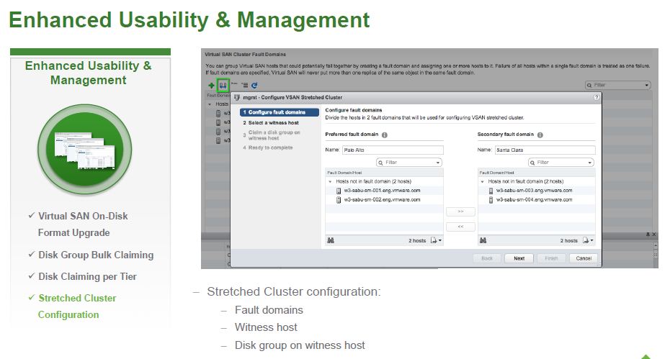Screen dimensions: 670x359
Task: Select host w3-sabu-sm-004.eng.vmware.com
Action: pos(533,199)
